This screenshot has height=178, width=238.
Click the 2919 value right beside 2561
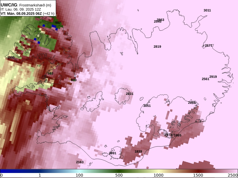click(x=213, y=77)
